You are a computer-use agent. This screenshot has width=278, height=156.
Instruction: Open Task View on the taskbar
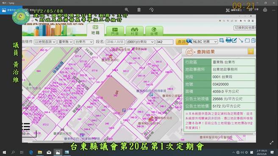click(x=22, y=152)
